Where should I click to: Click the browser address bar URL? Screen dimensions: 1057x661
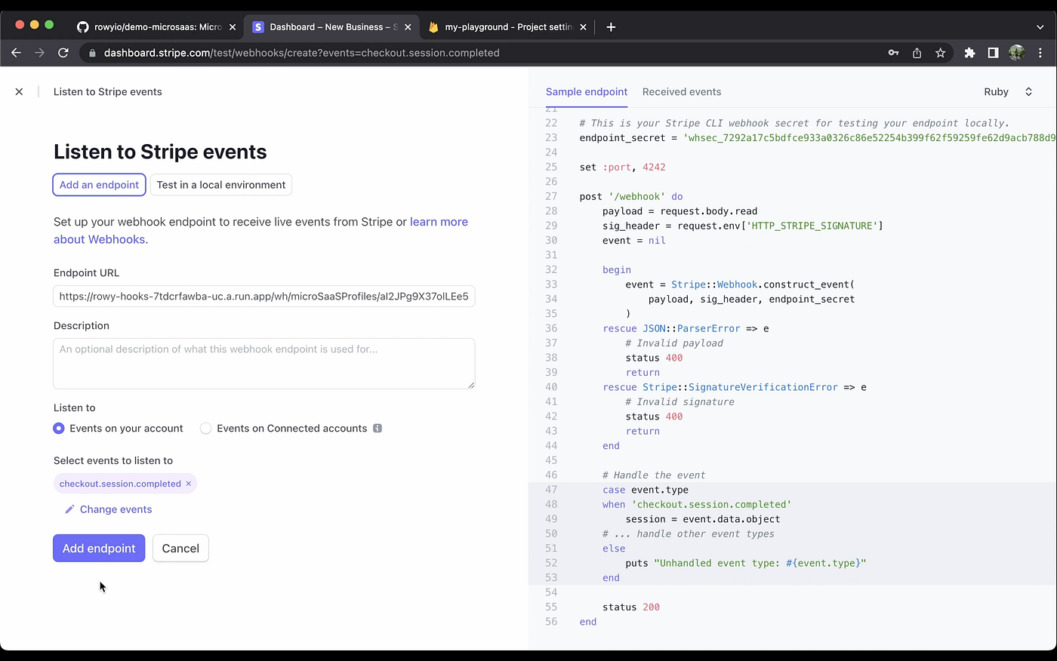pyautogui.click(x=302, y=53)
